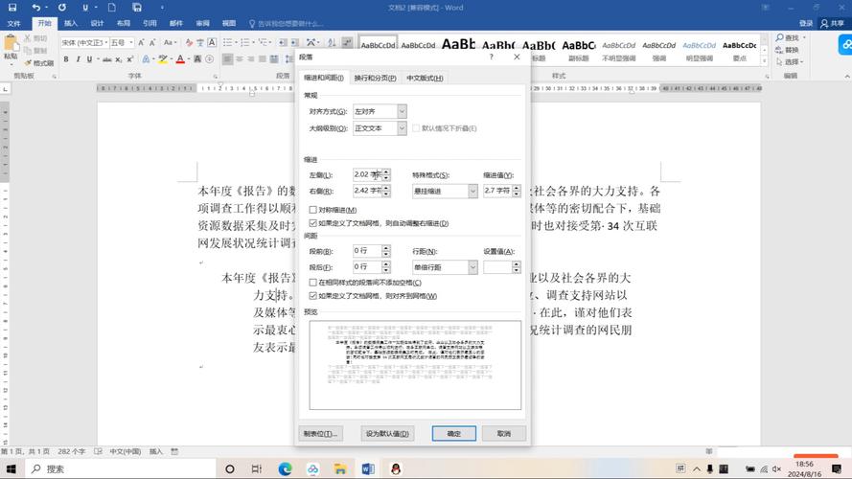Click the Grow Font (larger A) icon
This screenshot has width=852, height=479.
pos(141,42)
